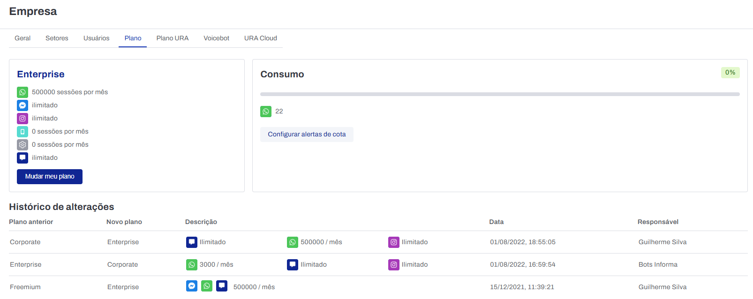
Task: Go to the Plano URA tab
Action: 173,38
